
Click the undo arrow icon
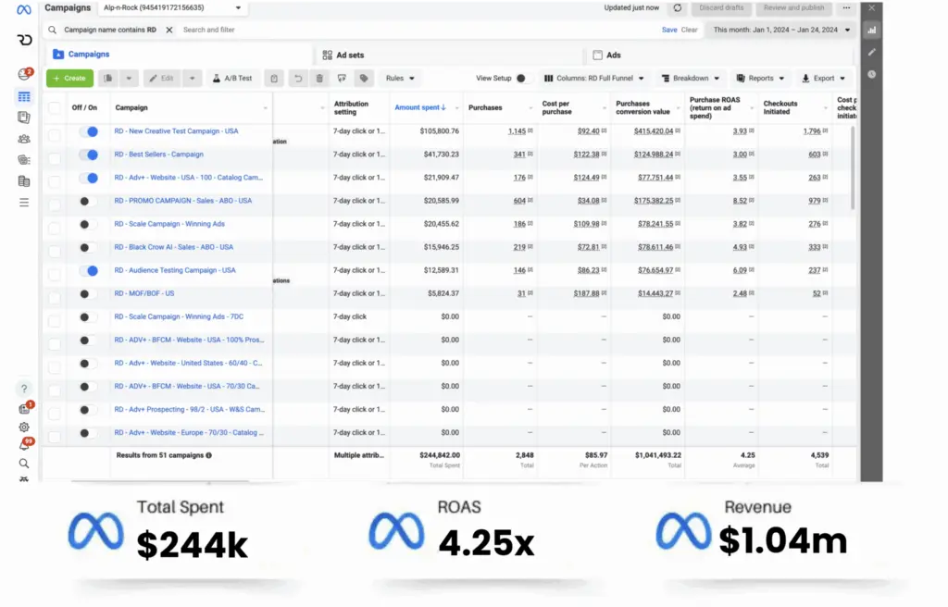click(x=297, y=78)
